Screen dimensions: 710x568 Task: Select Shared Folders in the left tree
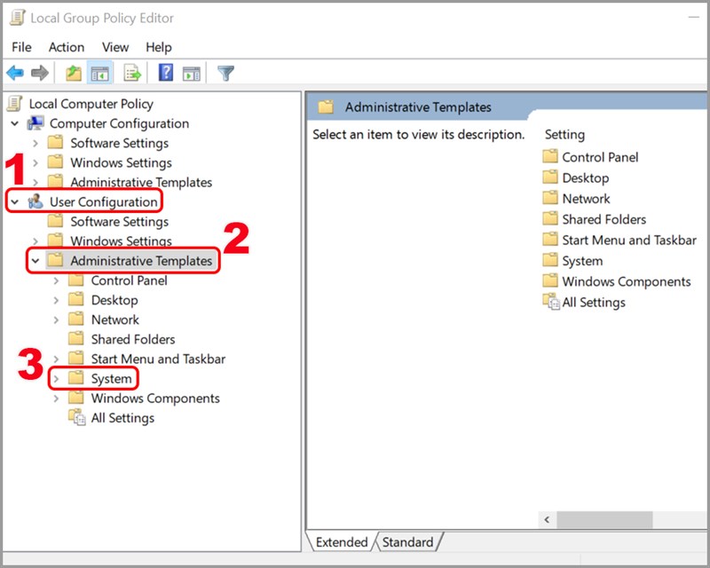133,339
